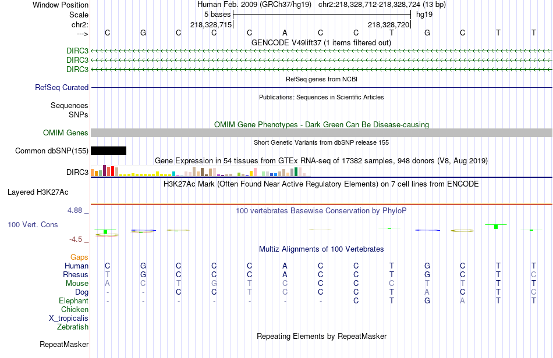The height and width of the screenshot is (358, 553).
Task: Click the ---> base sequence direction label
Action: (82, 34)
